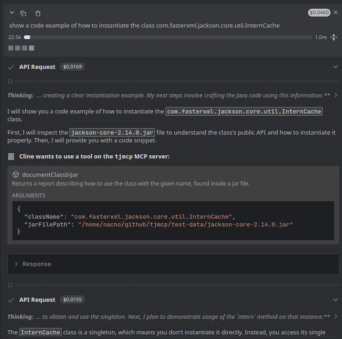This screenshot has height=339, width=342.
Task: Click the green check on first API Request
Action: tap(11, 67)
